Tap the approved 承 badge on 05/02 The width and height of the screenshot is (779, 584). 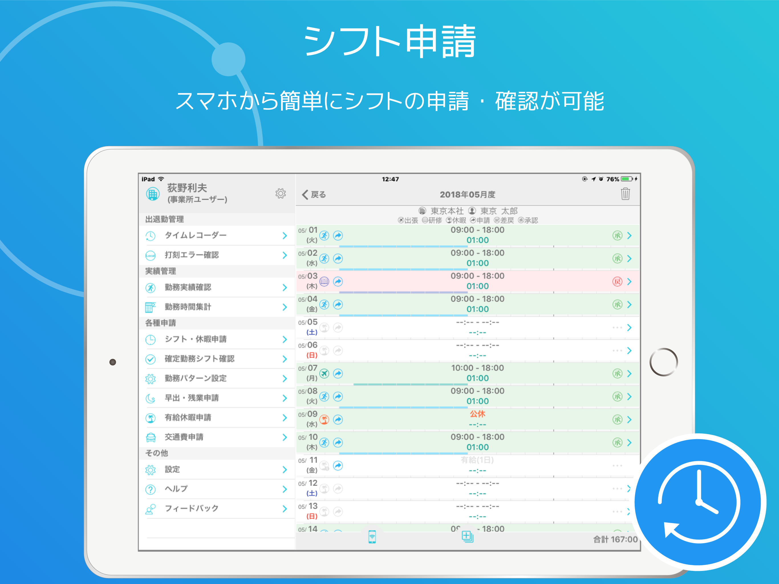617,259
